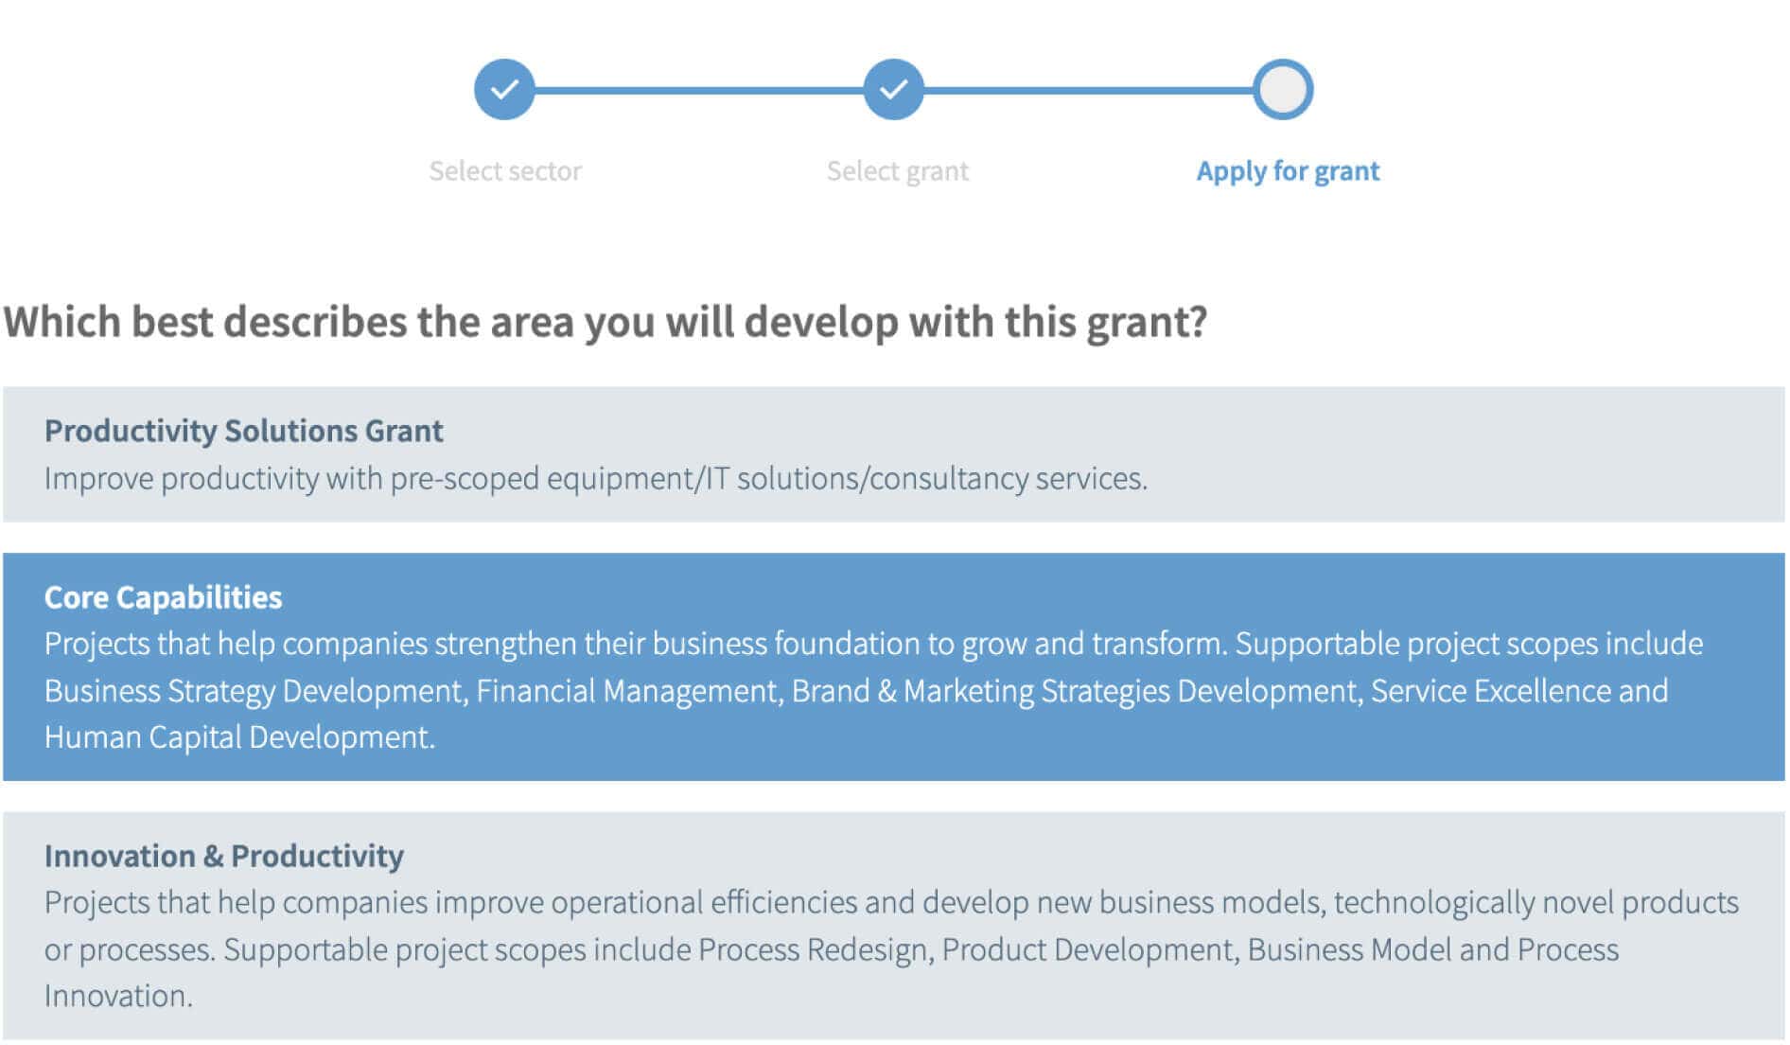Click the Productivity Solutions Grant title text
Screen dimensions: 1790x1045
click(x=243, y=431)
